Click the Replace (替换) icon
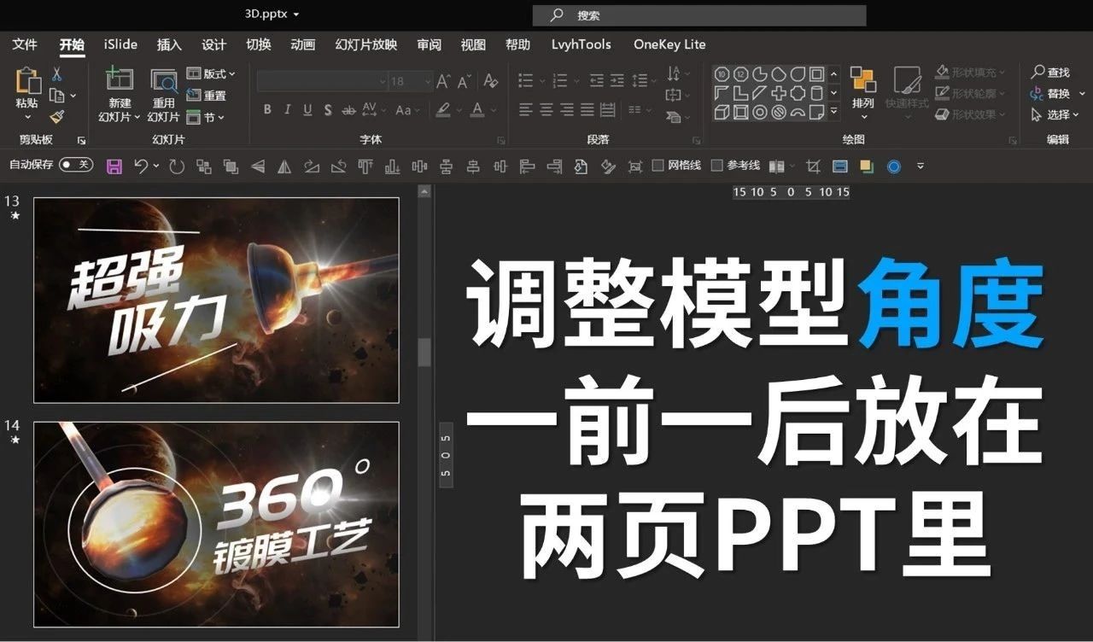Screen dimensions: 1093x642 pyautogui.click(x=1053, y=93)
